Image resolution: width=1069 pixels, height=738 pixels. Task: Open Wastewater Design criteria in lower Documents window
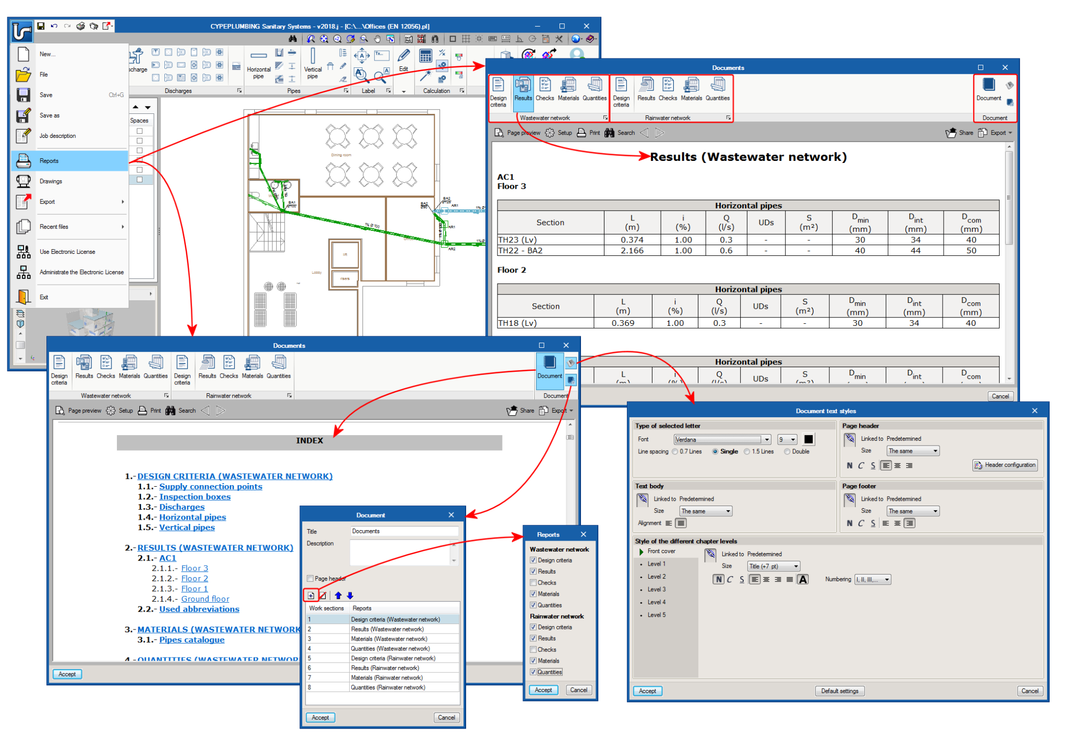point(59,370)
